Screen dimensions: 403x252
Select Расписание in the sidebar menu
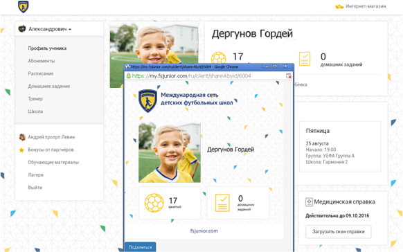pyautogui.click(x=41, y=73)
